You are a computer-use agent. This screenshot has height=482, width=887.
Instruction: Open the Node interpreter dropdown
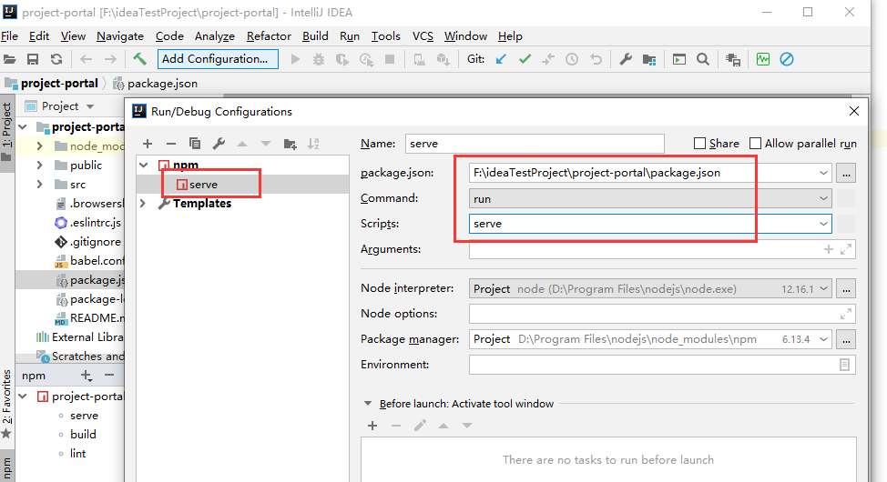click(823, 289)
